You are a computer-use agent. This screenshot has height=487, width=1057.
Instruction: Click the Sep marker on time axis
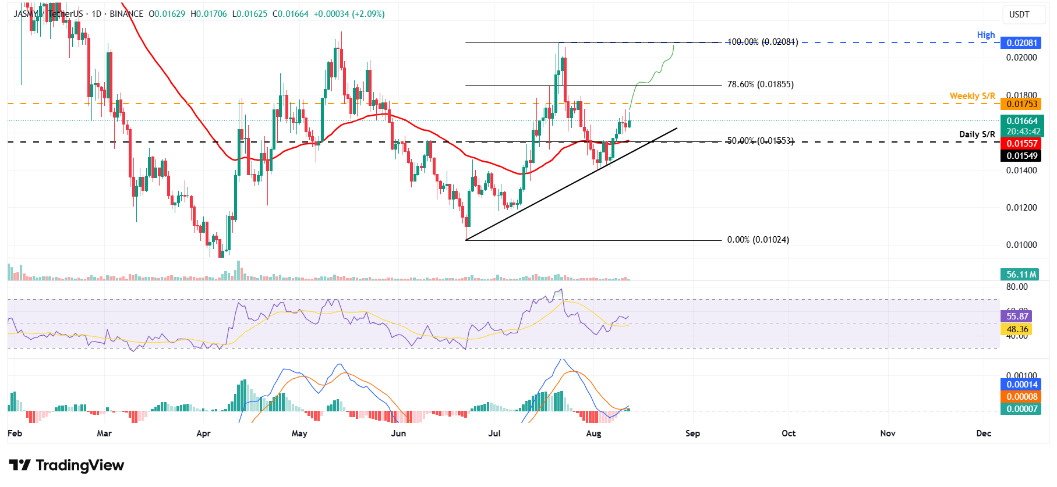(x=692, y=433)
